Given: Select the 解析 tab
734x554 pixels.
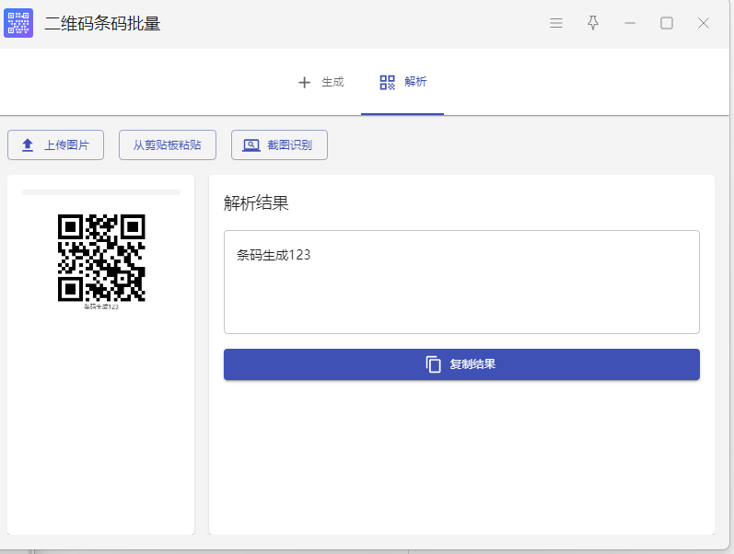Looking at the screenshot, I should pyautogui.click(x=402, y=82).
